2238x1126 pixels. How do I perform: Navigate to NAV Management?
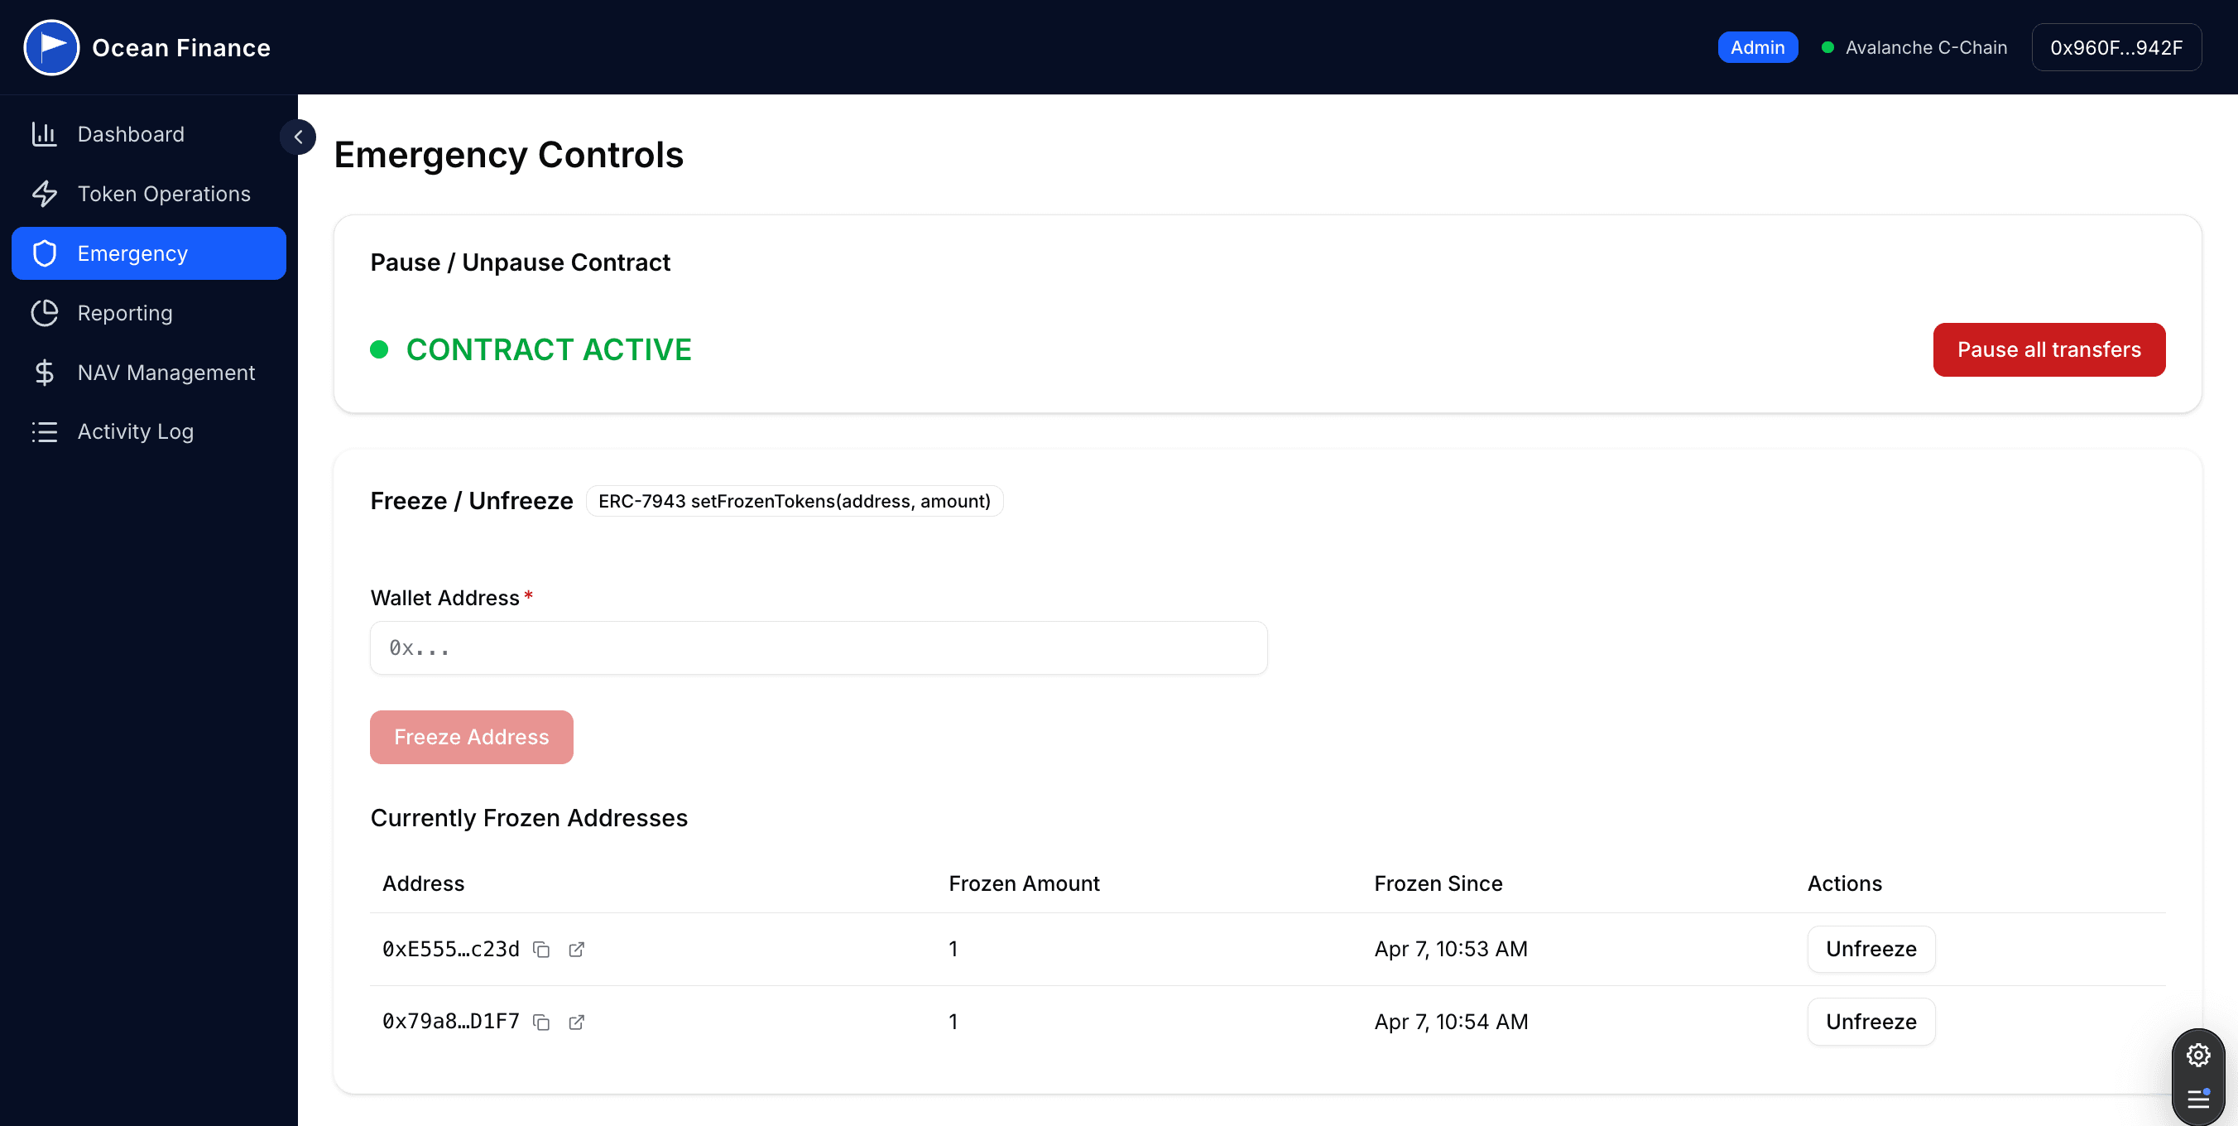pyautogui.click(x=166, y=373)
